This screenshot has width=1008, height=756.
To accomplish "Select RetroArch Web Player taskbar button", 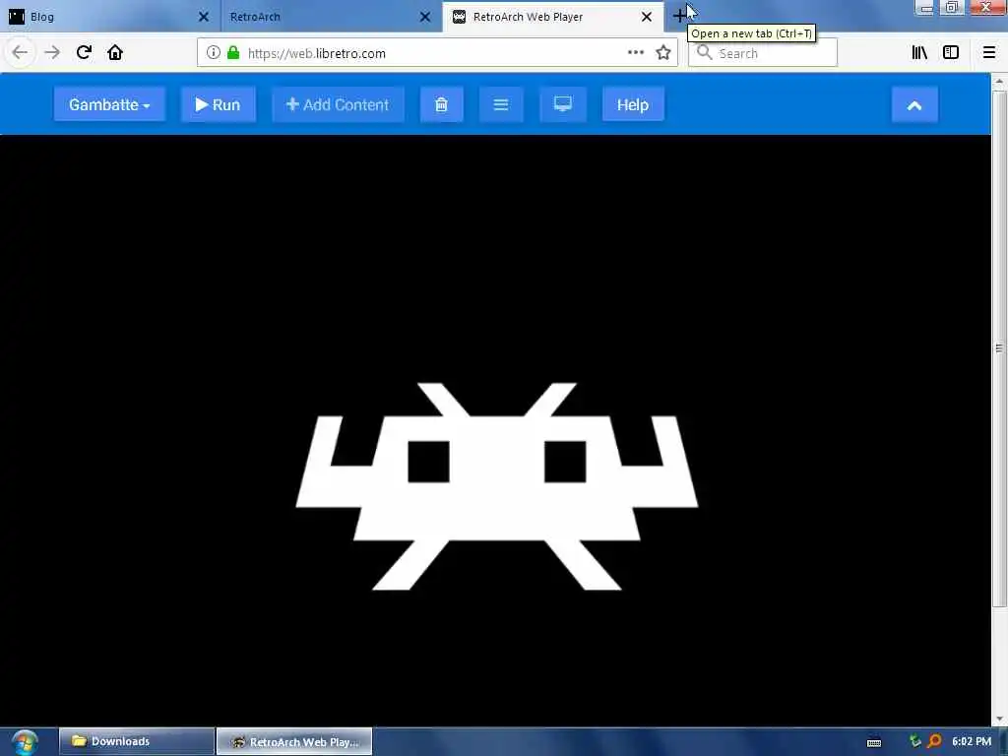I will (x=294, y=741).
